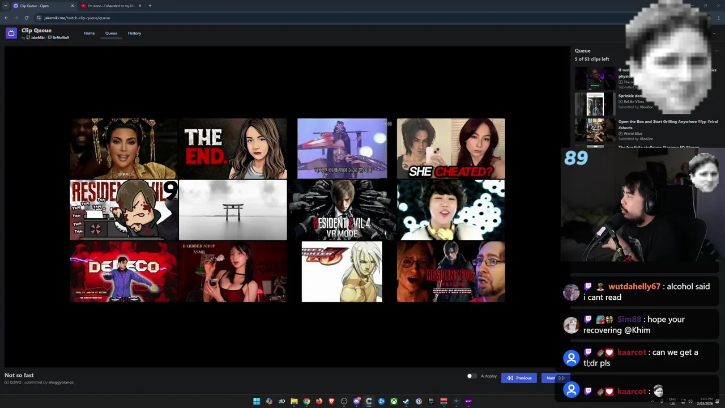The image size is (725, 408).
Task: Click the SHE CHEATED? video thumbnail
Action: pyautogui.click(x=451, y=148)
